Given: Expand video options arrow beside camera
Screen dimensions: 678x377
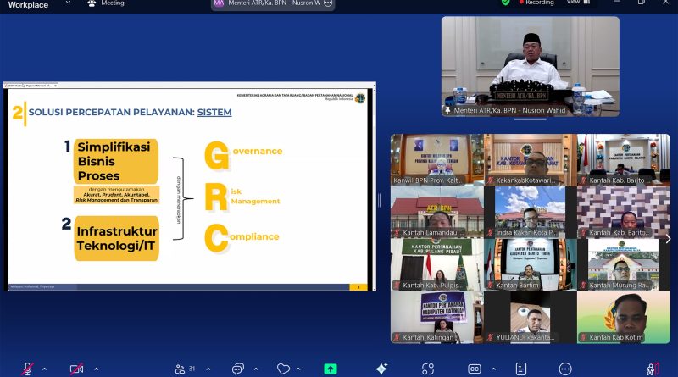Looking at the screenshot, I should tap(96, 369).
